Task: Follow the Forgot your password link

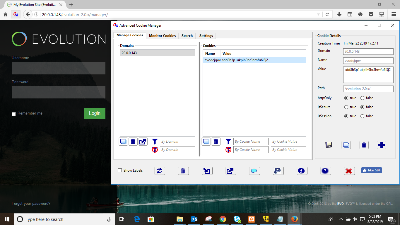Action: 31,204
